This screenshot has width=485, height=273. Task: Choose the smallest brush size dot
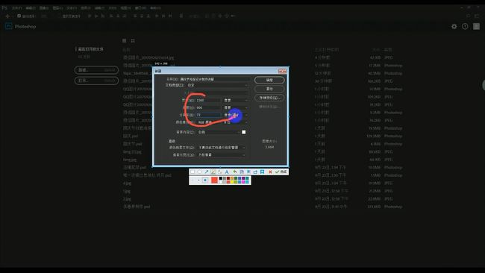[193, 180]
